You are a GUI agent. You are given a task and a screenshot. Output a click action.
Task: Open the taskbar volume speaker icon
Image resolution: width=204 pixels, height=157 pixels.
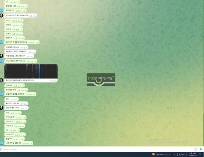coord(183,155)
